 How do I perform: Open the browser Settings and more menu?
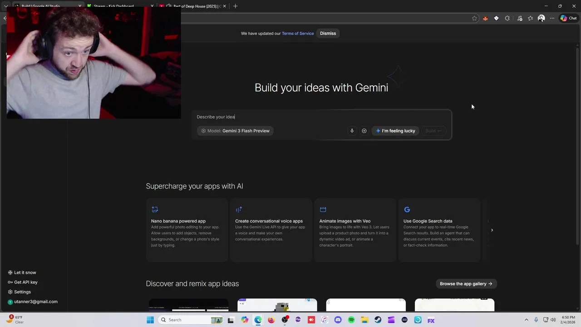552,18
